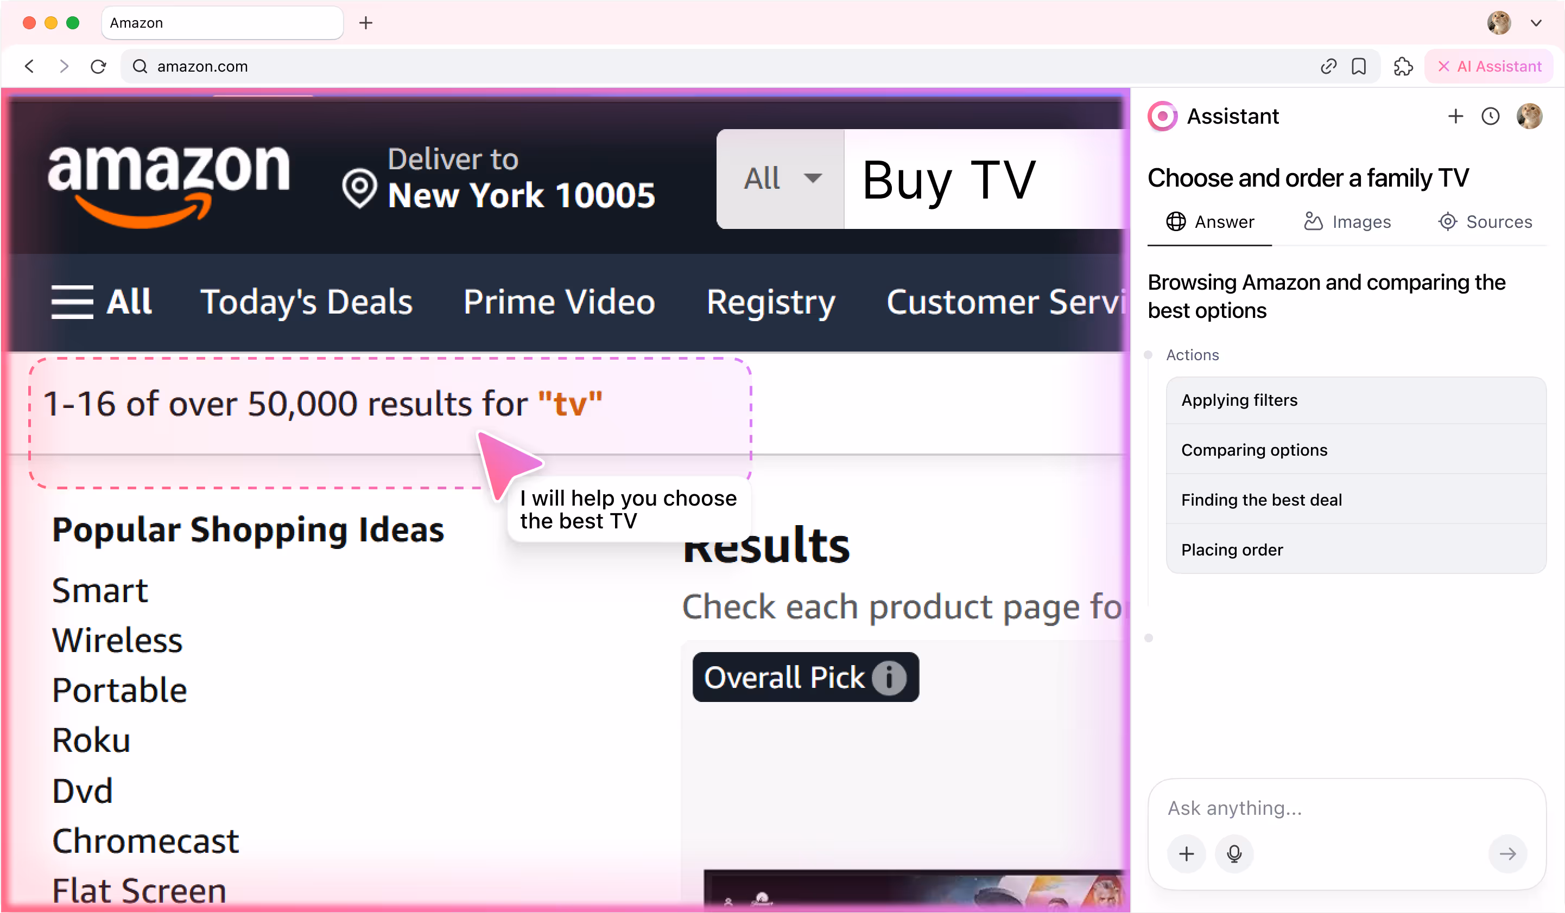
Task: Open the All search category dropdown
Action: coord(780,179)
